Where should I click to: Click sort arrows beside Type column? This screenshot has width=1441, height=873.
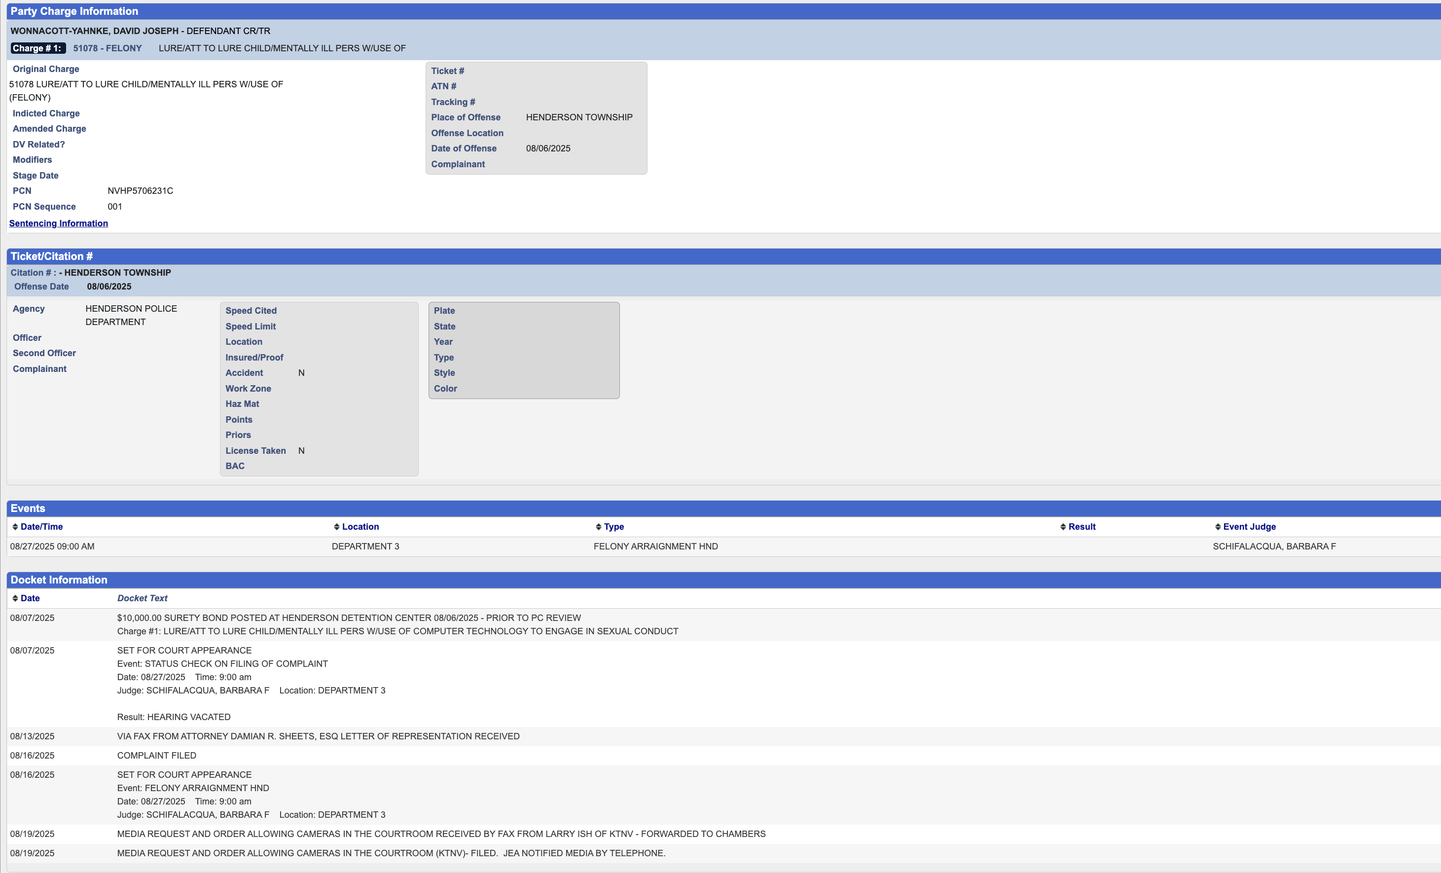[598, 527]
